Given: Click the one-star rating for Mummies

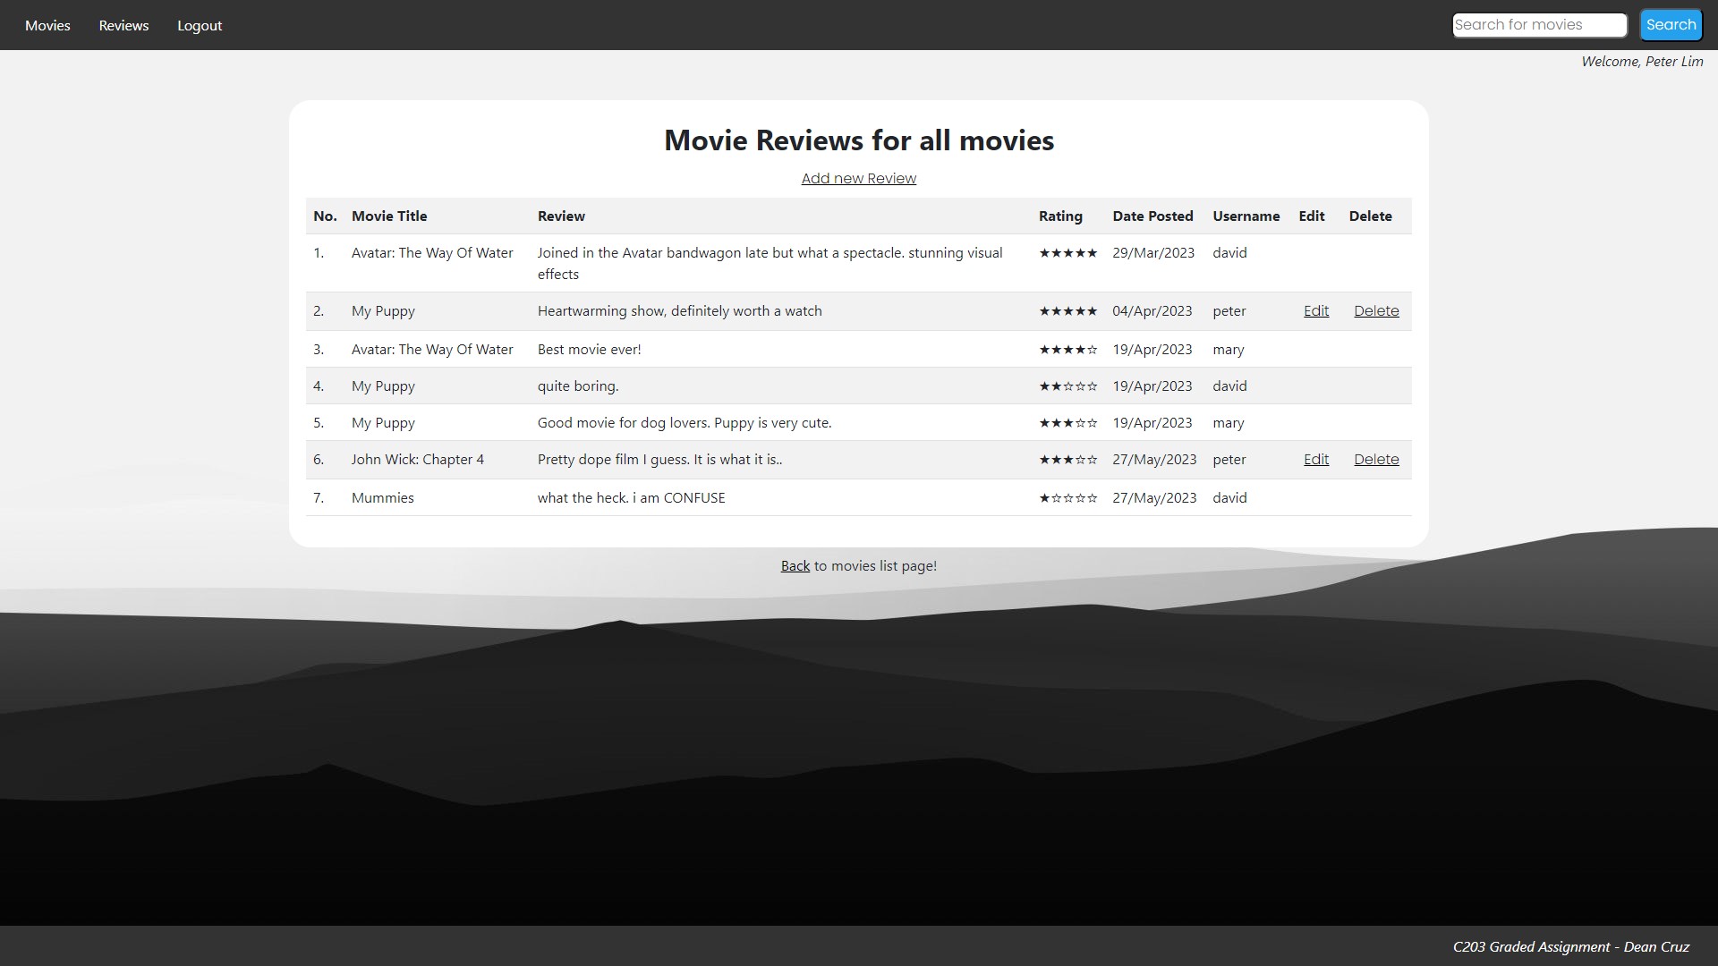Looking at the screenshot, I should click(x=1067, y=498).
